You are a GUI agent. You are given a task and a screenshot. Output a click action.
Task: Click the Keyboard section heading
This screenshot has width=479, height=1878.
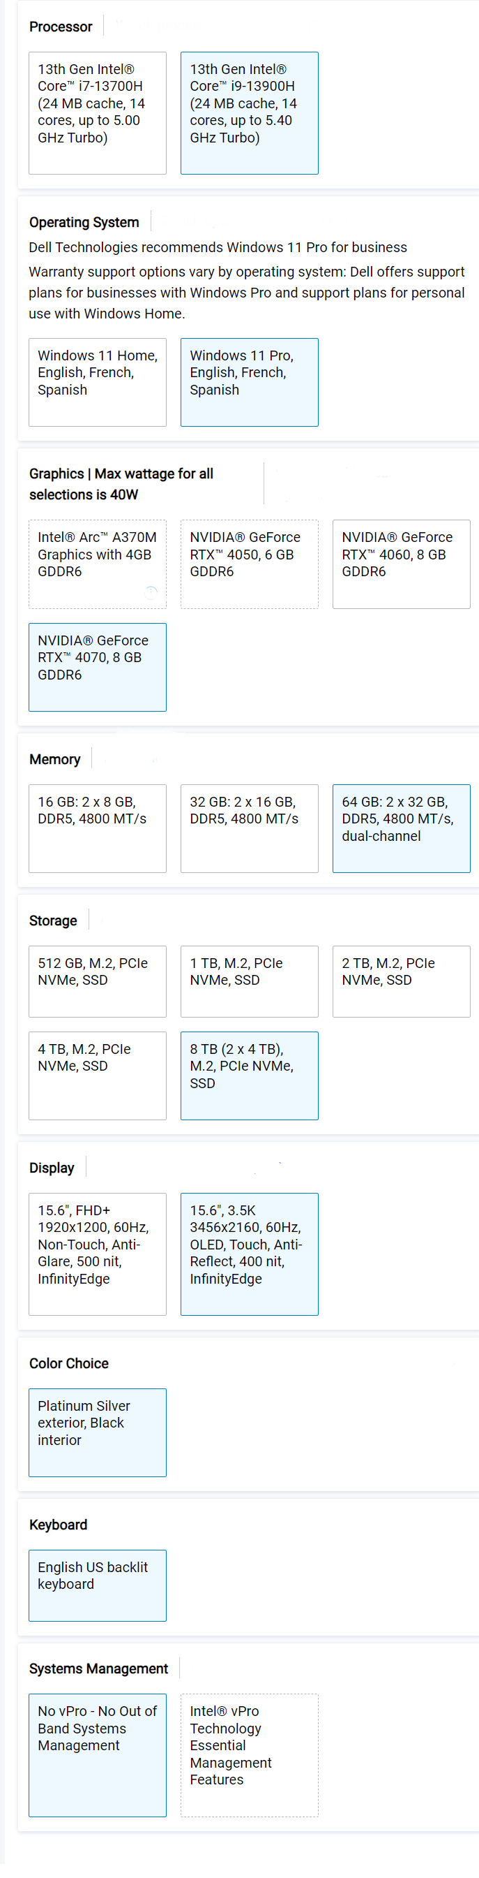tap(59, 1525)
